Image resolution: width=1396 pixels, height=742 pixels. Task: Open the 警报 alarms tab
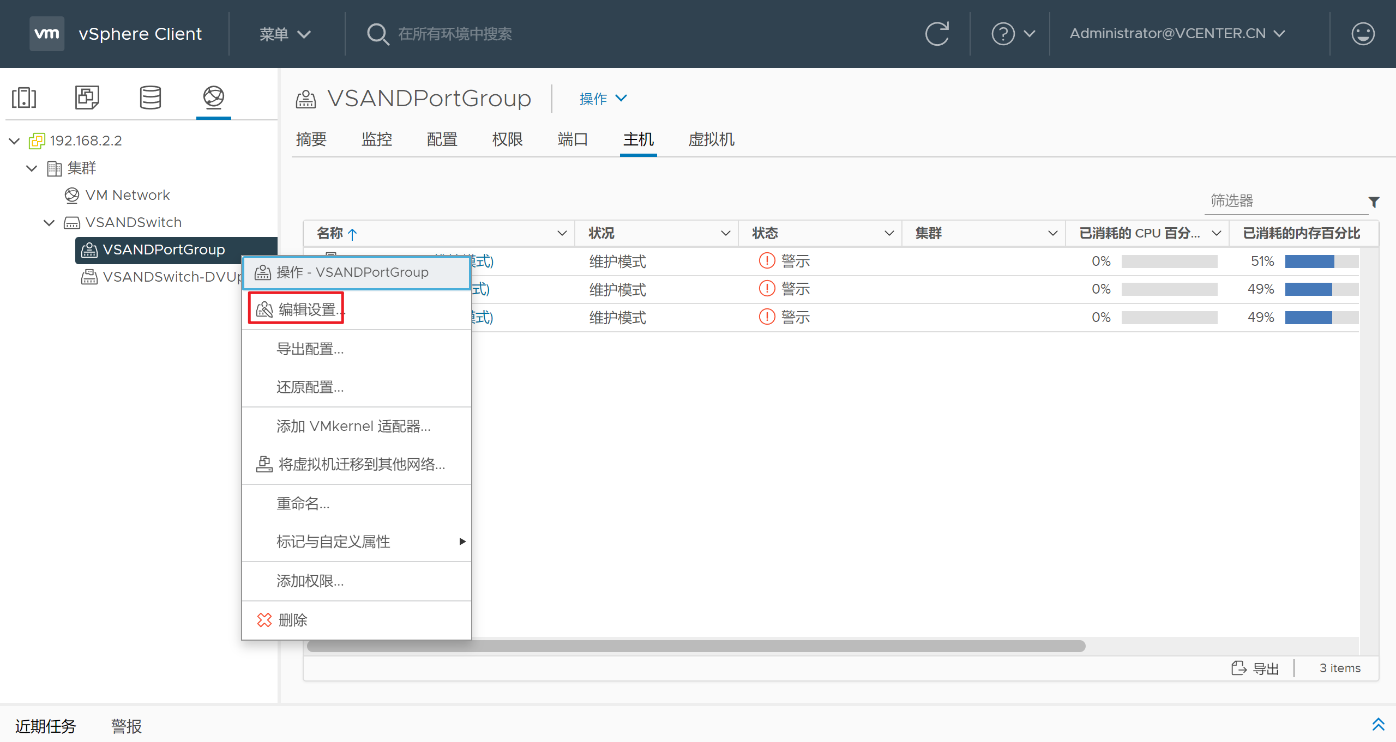coord(127,726)
